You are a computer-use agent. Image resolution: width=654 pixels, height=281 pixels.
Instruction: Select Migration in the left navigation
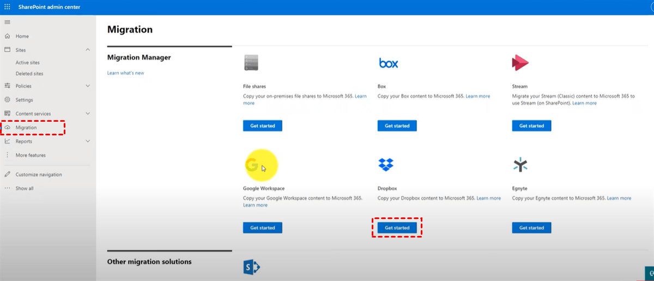click(26, 128)
